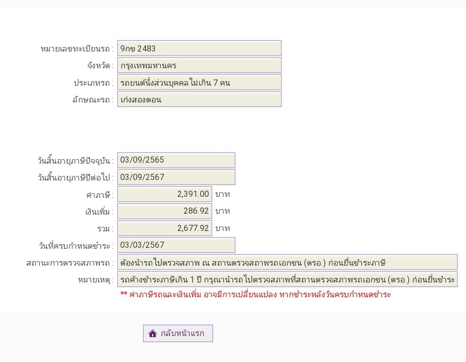Click the home icon on กลับหน้าแรก button

point(152,333)
